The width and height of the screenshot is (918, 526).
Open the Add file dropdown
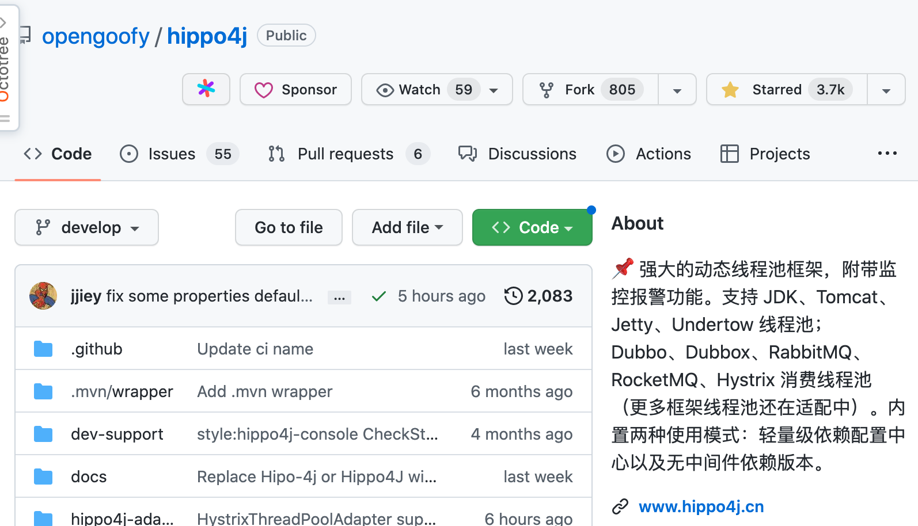pyautogui.click(x=407, y=227)
